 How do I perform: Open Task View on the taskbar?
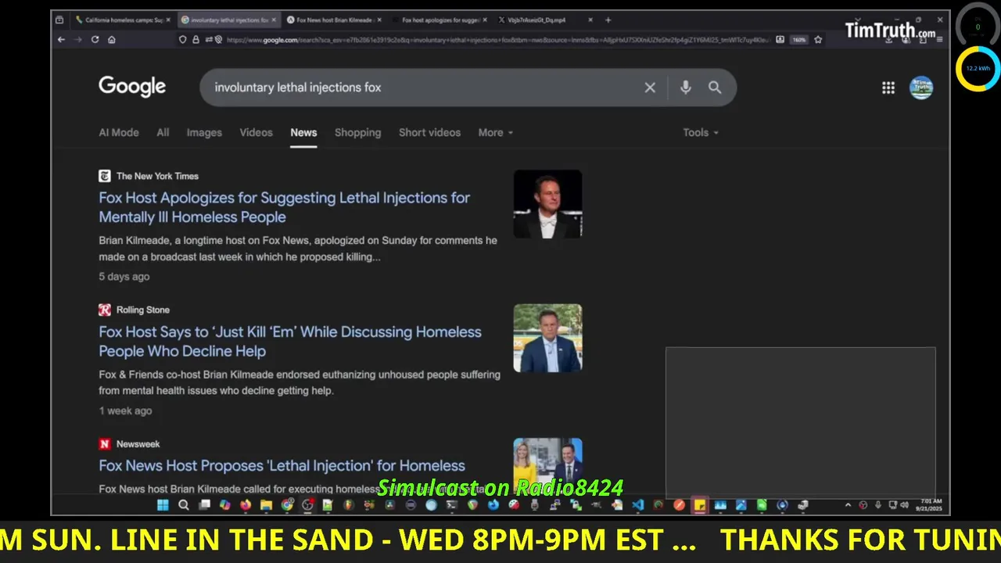click(x=204, y=505)
